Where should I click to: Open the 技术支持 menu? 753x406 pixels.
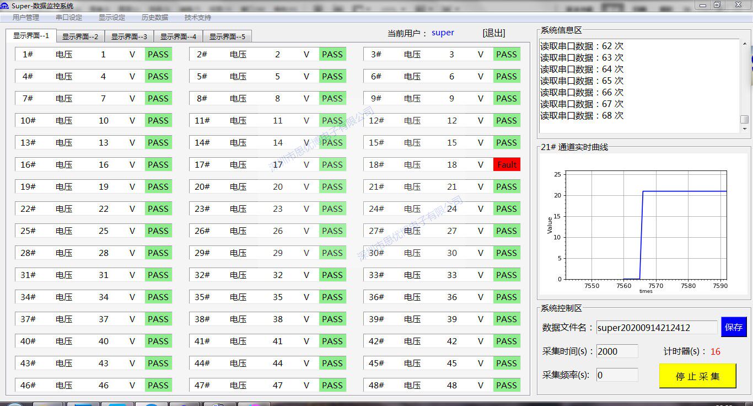pyautogui.click(x=198, y=18)
